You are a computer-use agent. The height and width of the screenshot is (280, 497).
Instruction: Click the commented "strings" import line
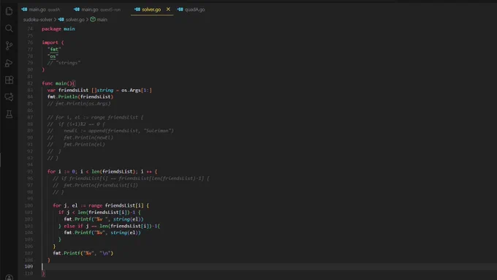point(64,63)
